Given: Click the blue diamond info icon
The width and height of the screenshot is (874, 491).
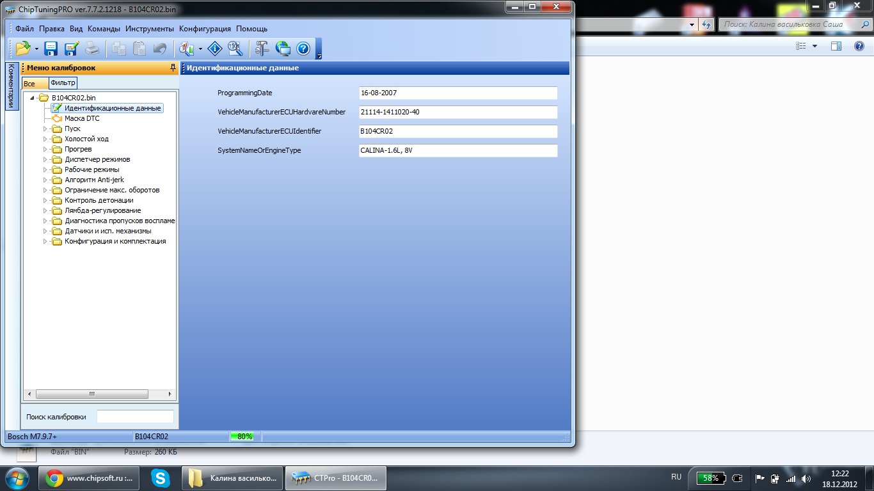Looking at the screenshot, I should (215, 48).
